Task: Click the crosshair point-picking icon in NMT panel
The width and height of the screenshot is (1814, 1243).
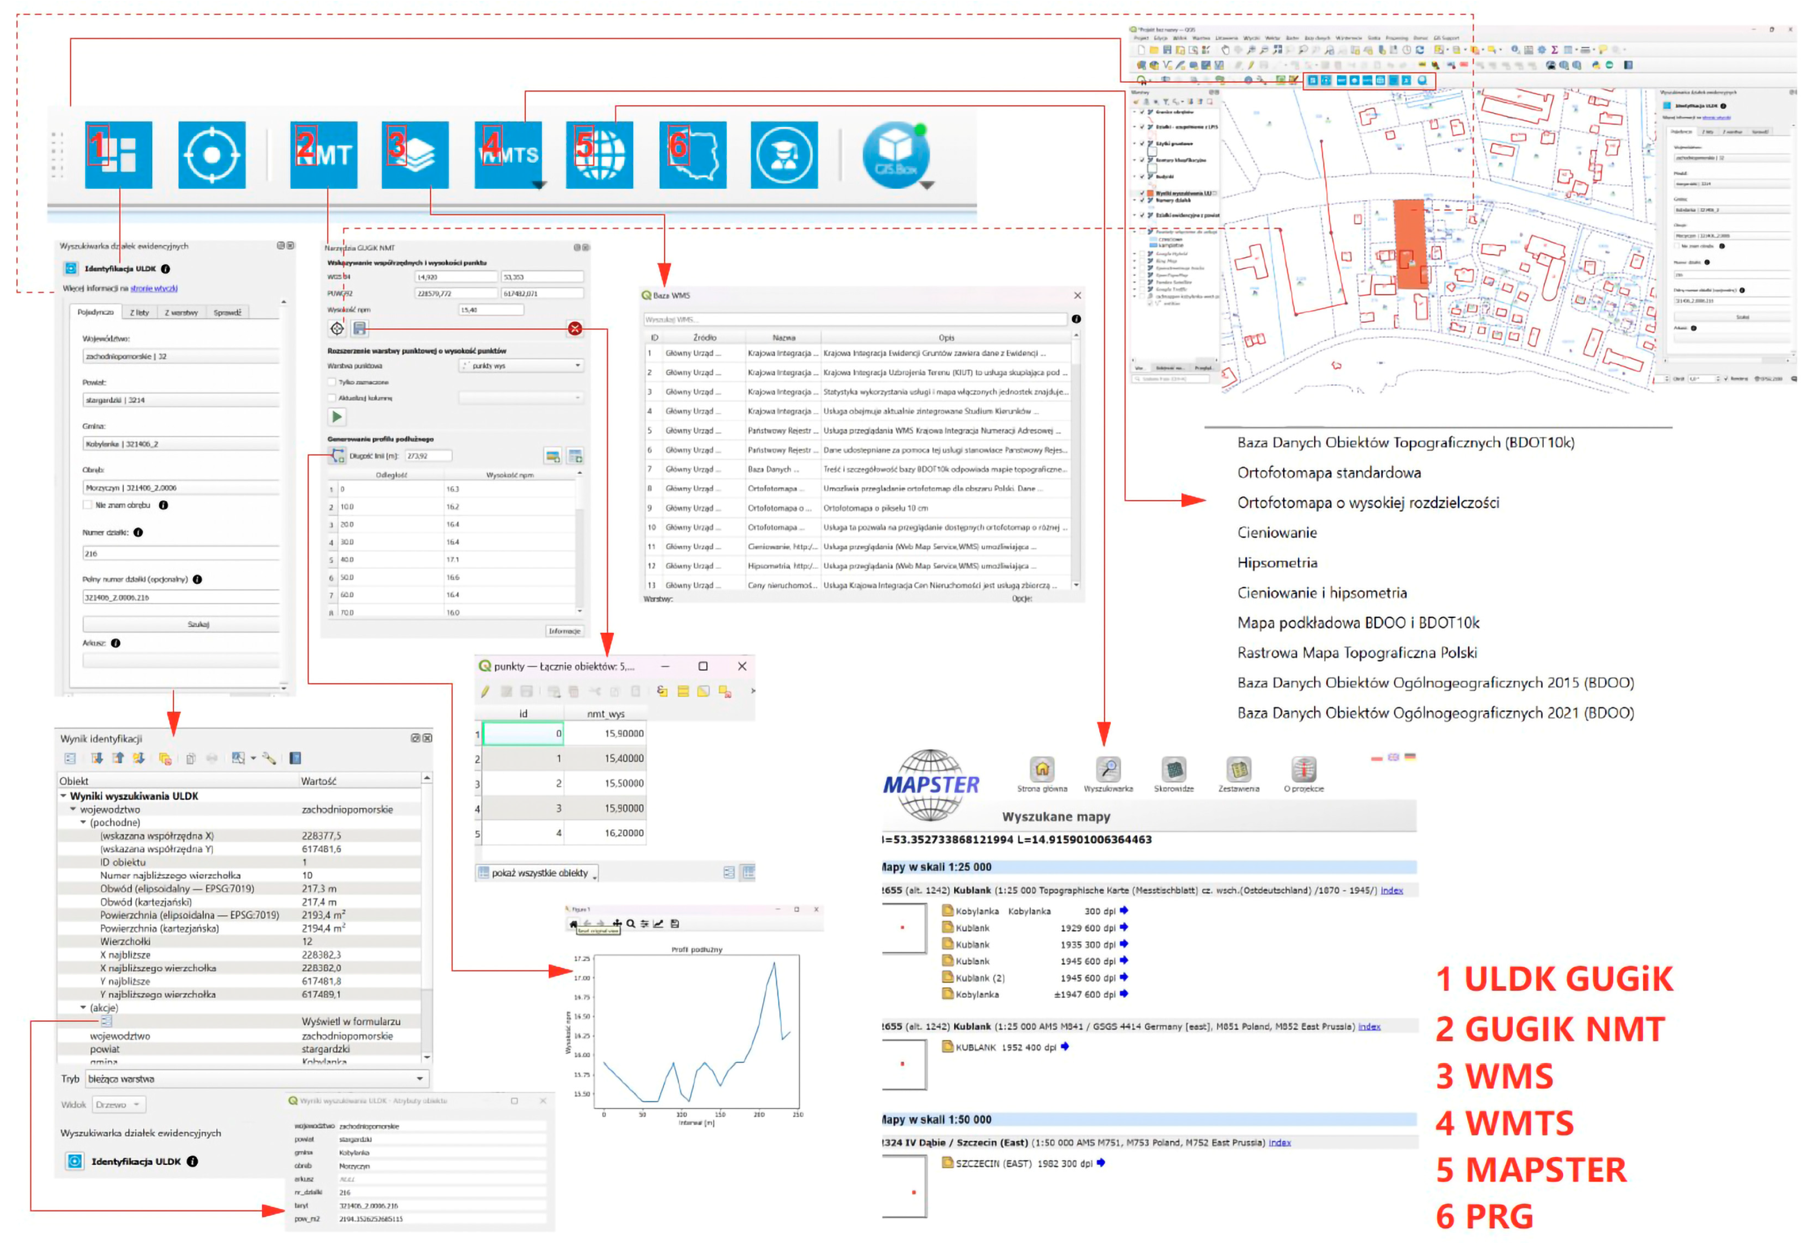Action: (x=336, y=329)
